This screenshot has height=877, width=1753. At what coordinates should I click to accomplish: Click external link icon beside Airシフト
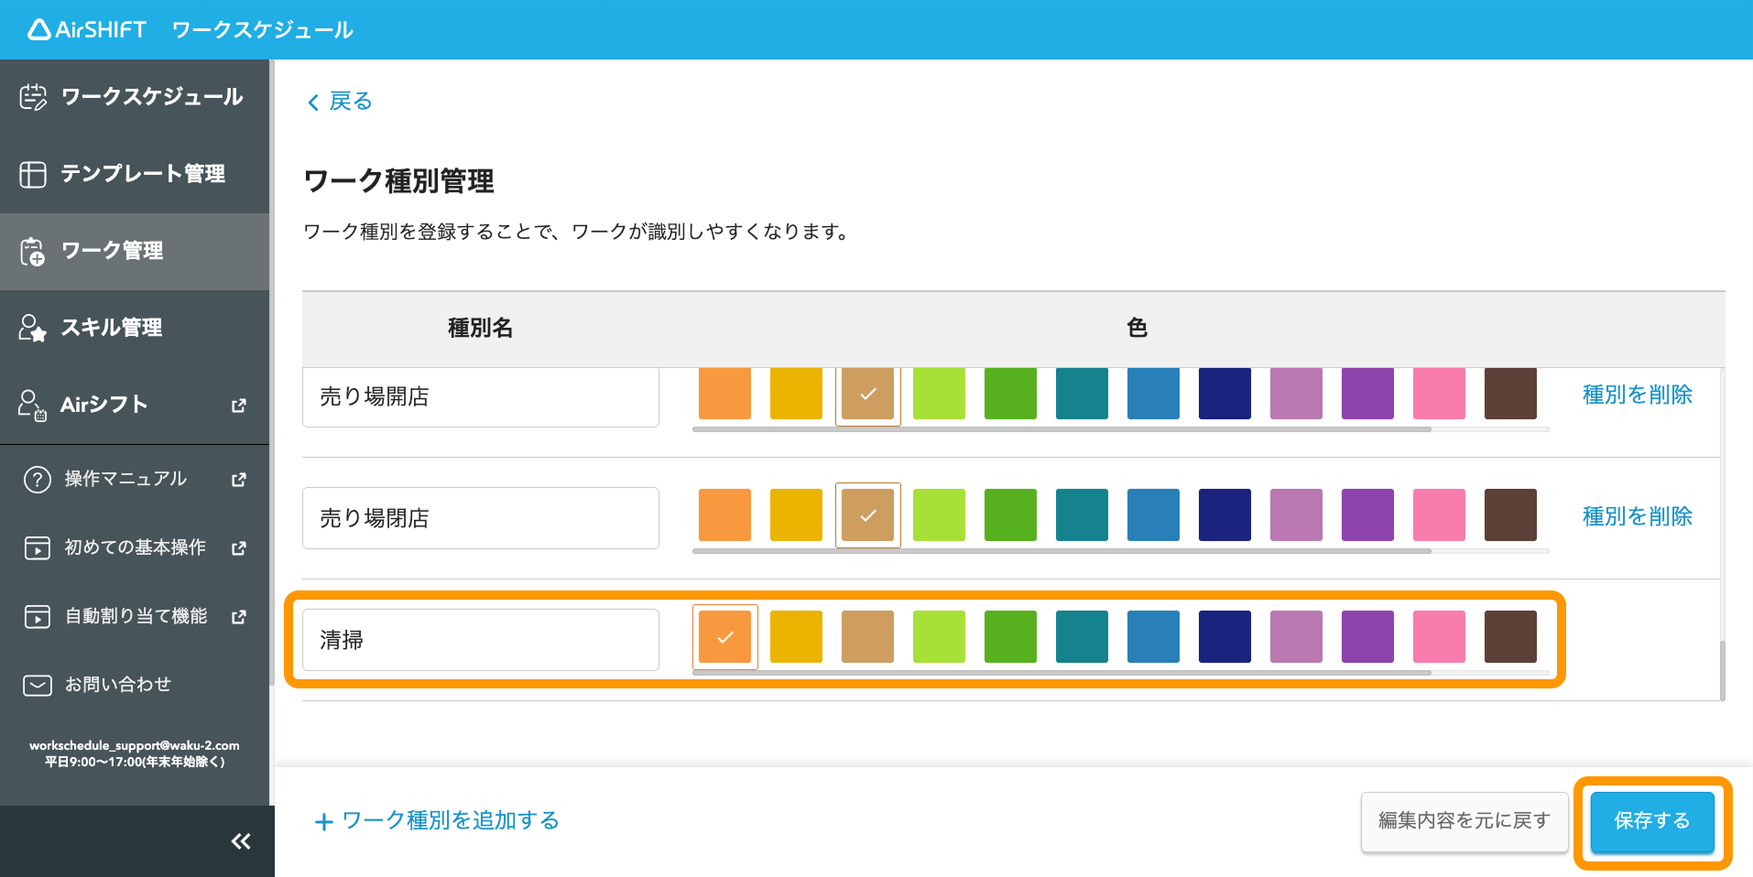pyautogui.click(x=239, y=405)
